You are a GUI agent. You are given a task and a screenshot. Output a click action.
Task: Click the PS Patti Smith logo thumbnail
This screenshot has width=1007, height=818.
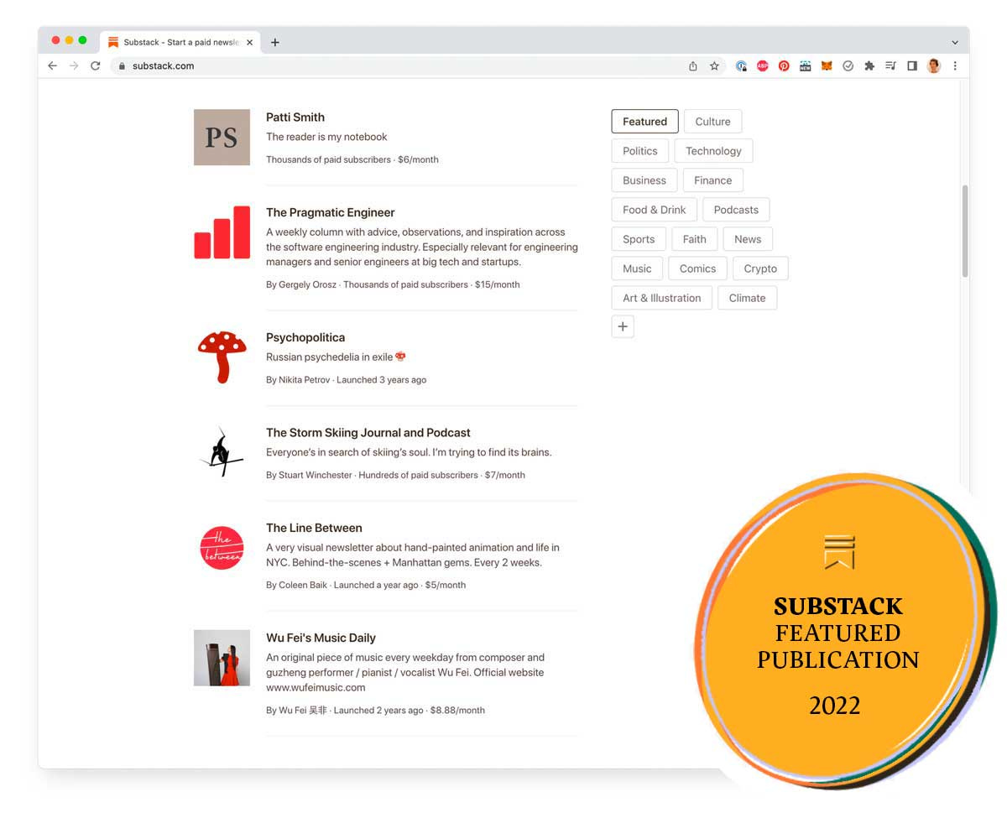tap(222, 137)
